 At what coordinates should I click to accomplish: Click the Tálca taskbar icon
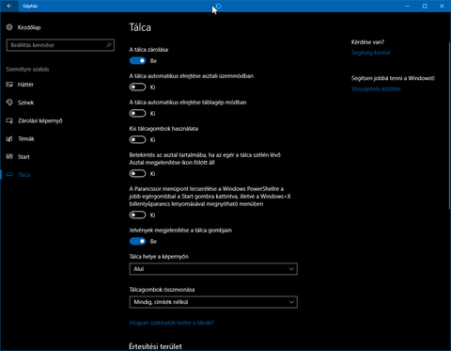[x=9, y=175]
